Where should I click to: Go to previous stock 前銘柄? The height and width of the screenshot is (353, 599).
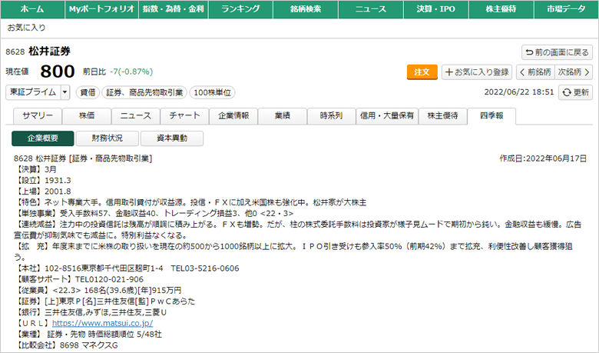[535, 72]
